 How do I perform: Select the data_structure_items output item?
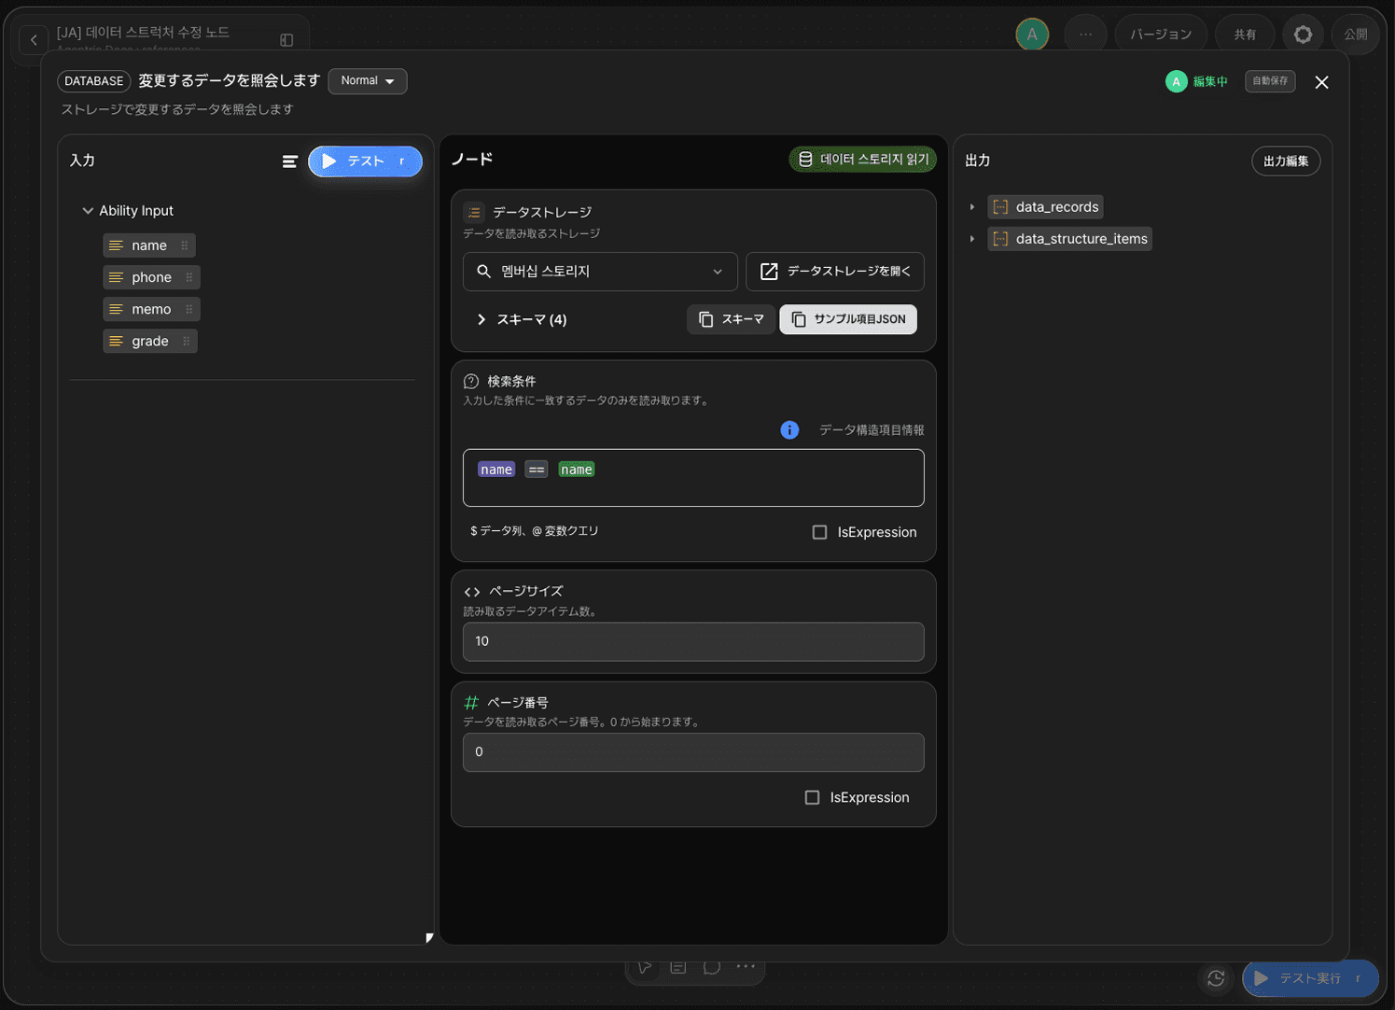pos(1069,239)
